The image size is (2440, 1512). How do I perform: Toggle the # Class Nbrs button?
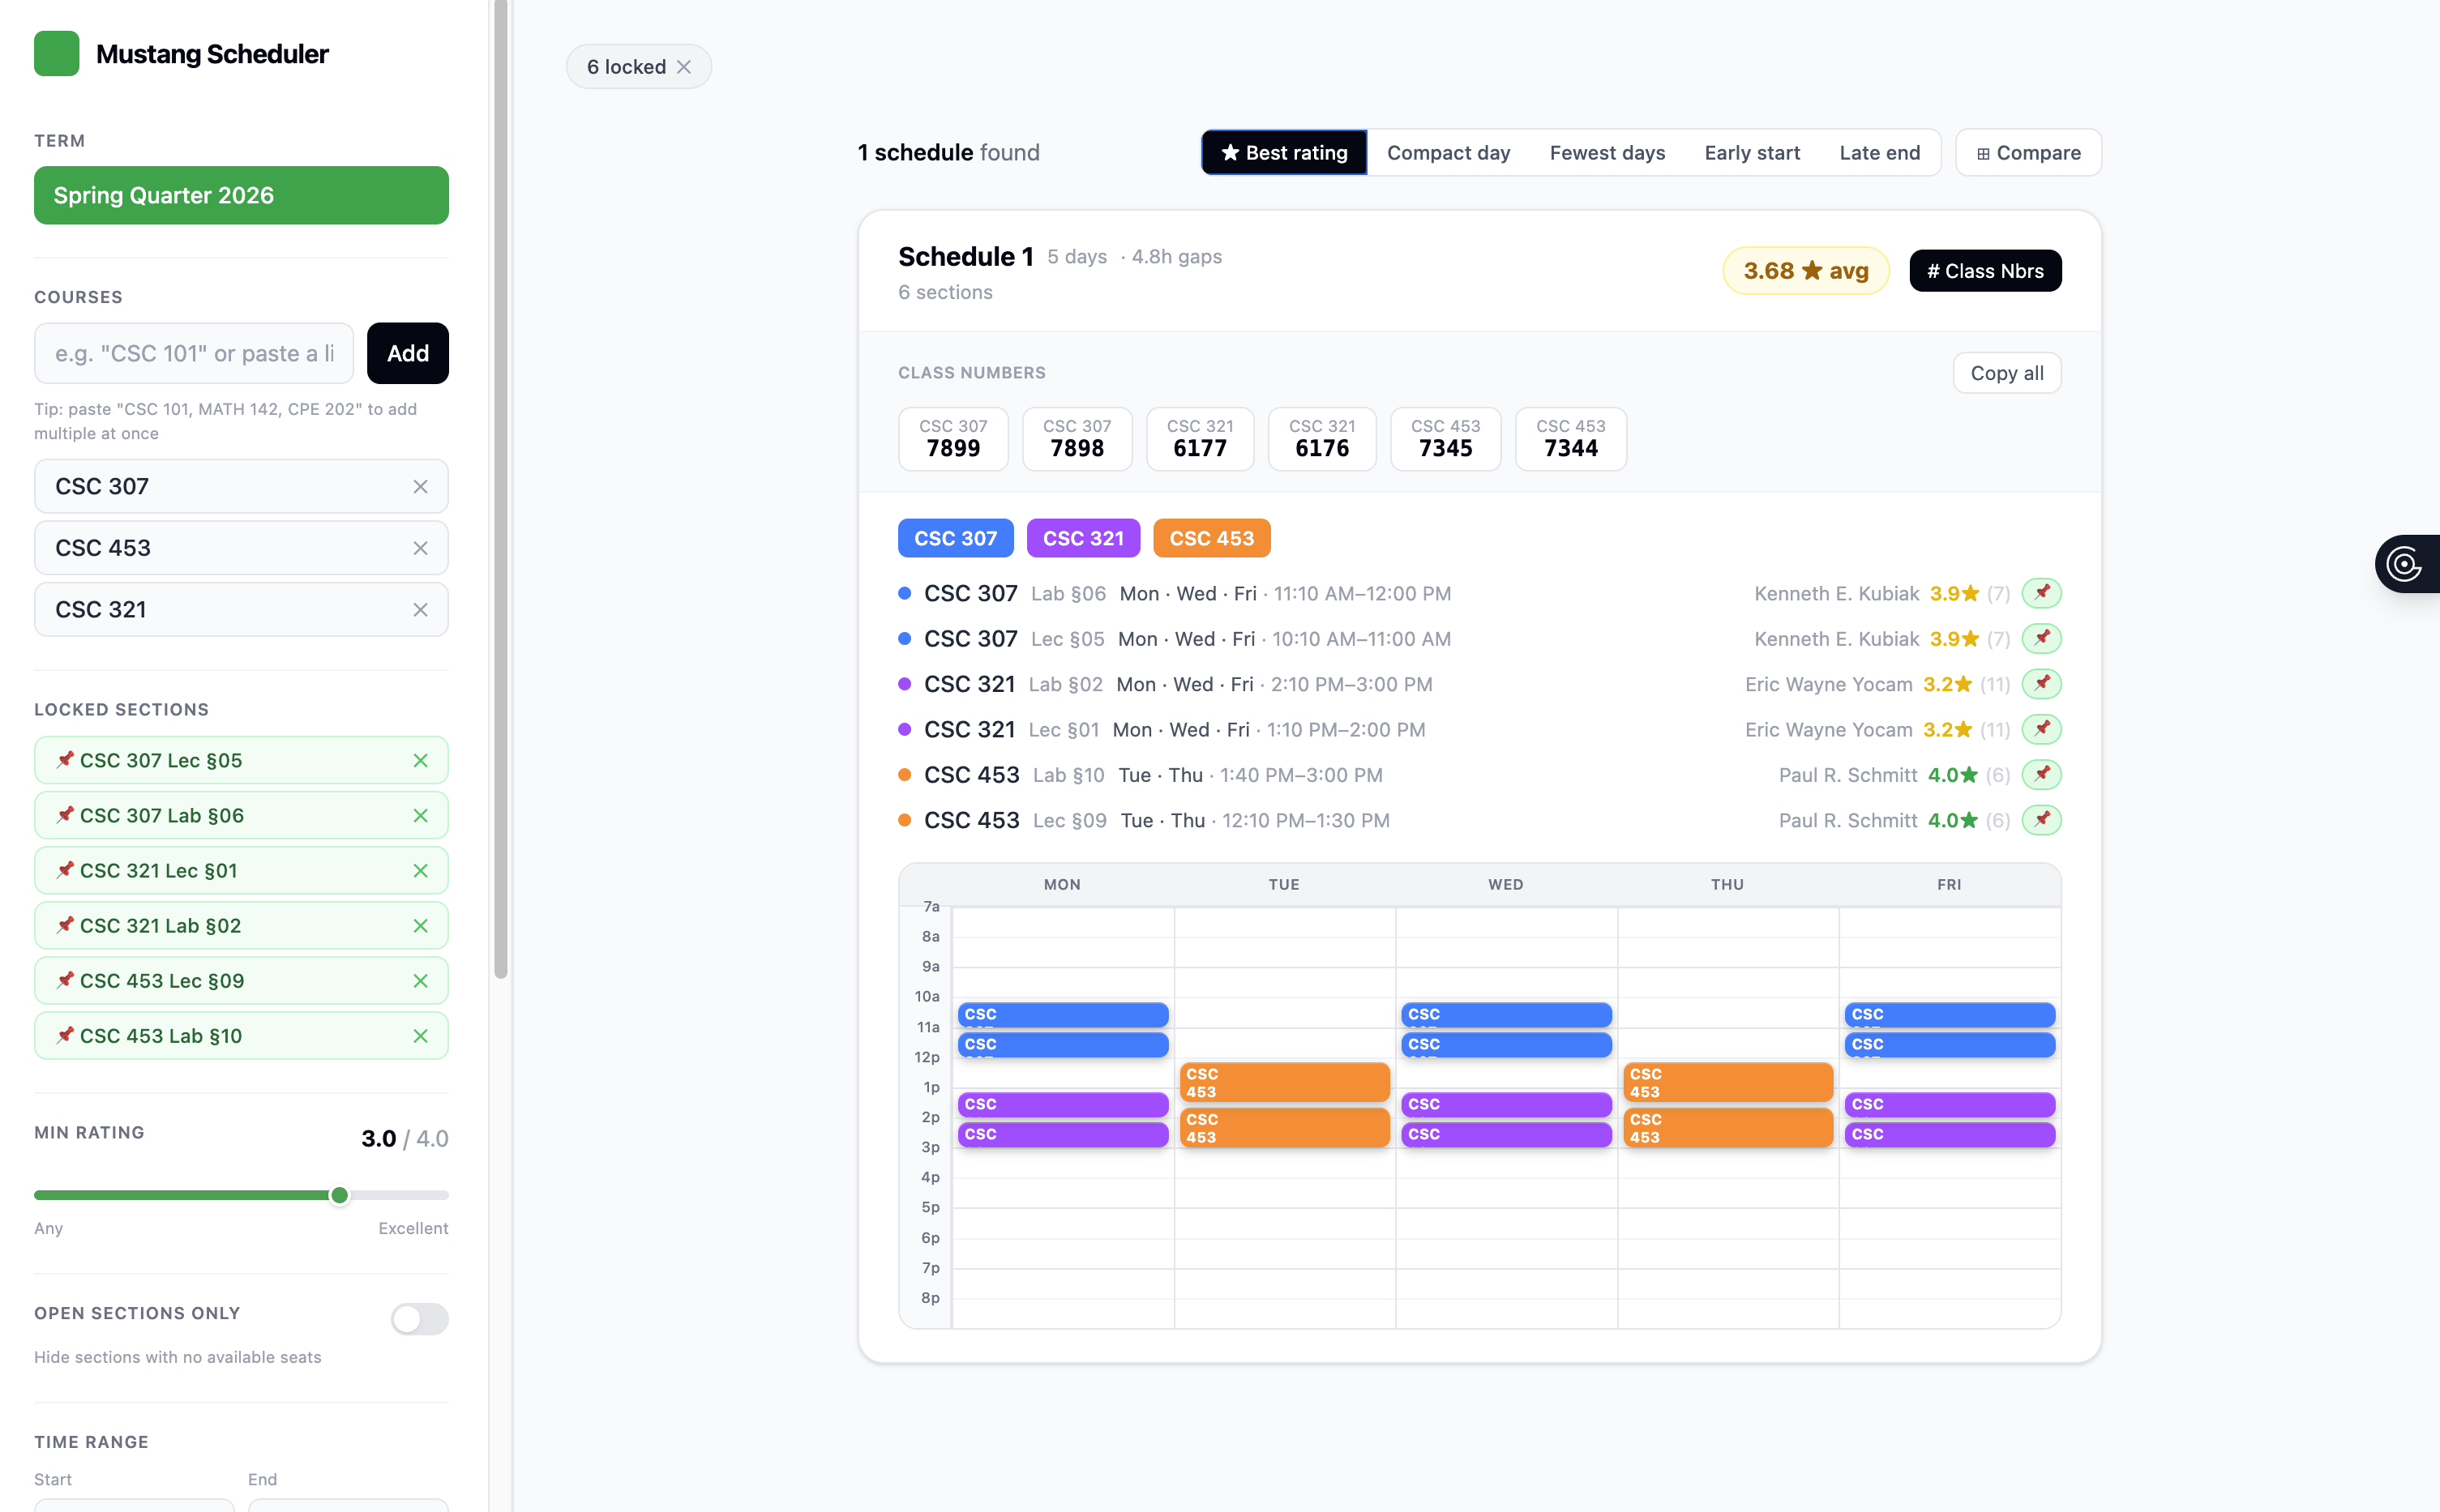tap(1984, 271)
